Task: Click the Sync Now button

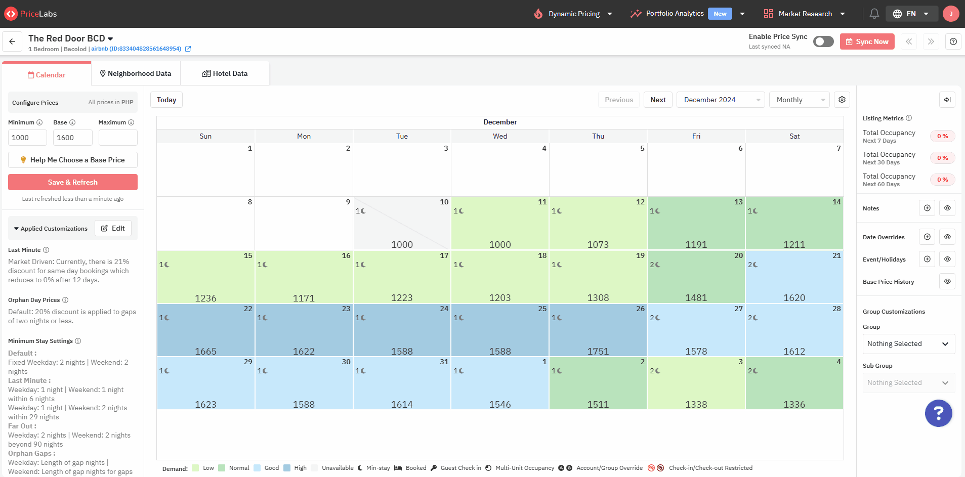Action: click(867, 41)
